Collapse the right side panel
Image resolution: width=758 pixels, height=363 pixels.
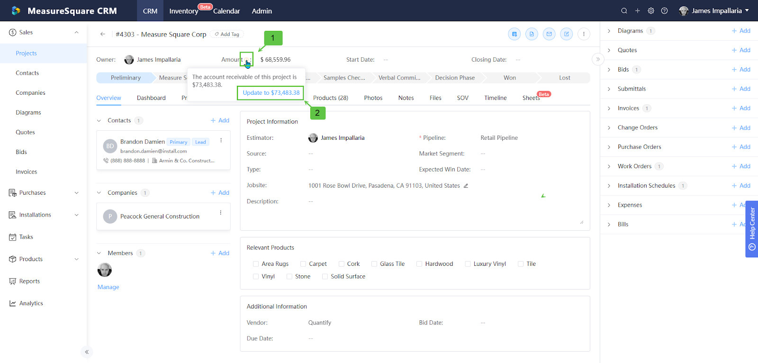(x=598, y=59)
